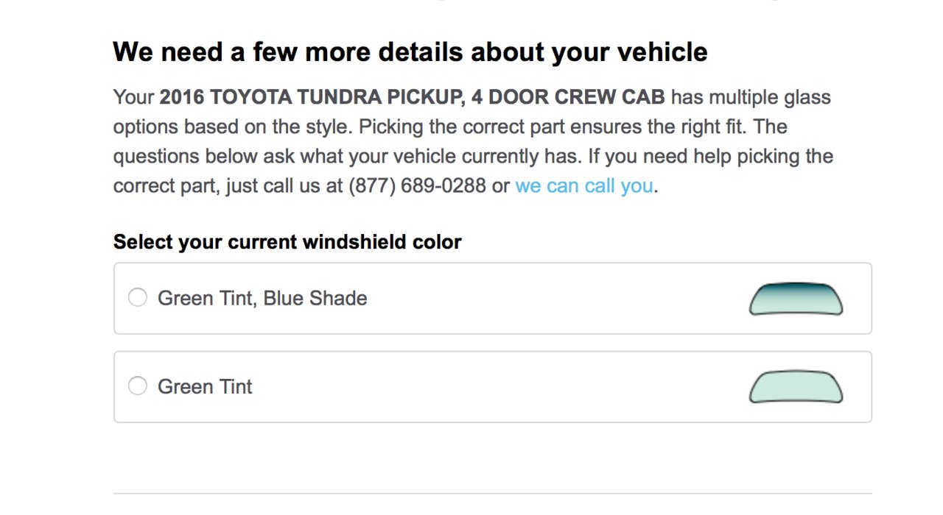The width and height of the screenshot is (943, 515).
Task: Click the 'Green Tint' option label text
Action: tap(205, 386)
